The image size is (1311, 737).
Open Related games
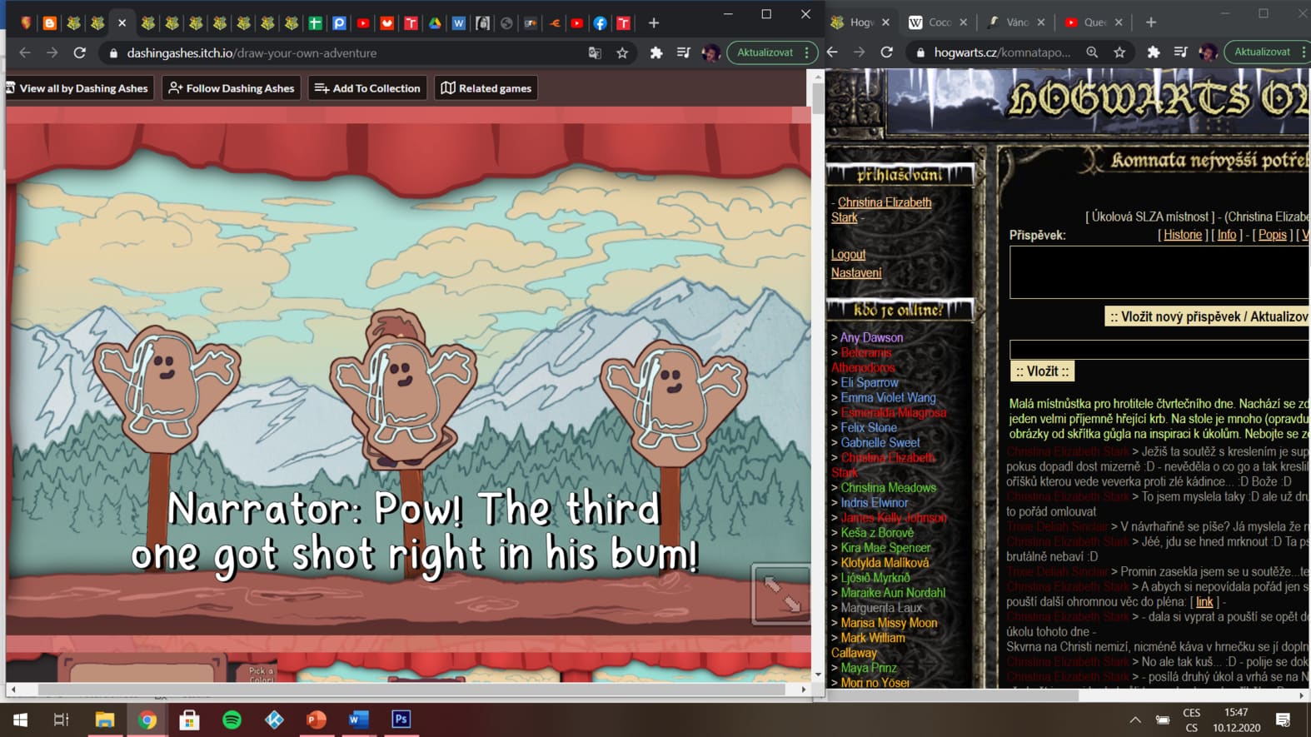point(486,88)
